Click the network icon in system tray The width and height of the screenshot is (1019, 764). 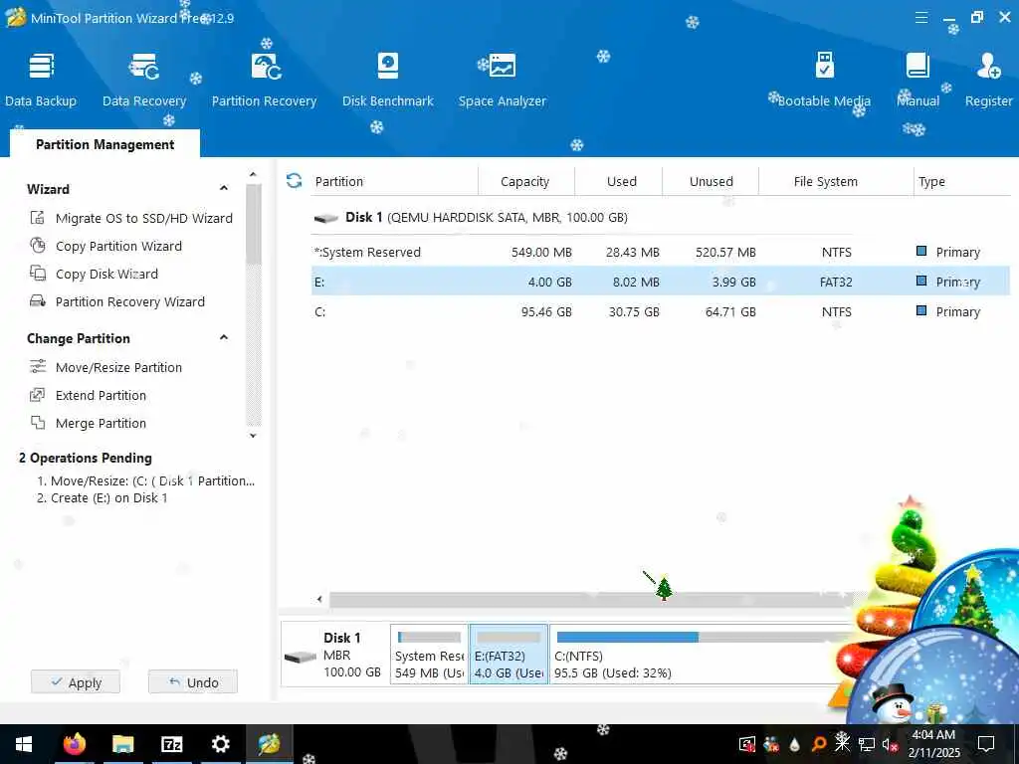(x=866, y=744)
